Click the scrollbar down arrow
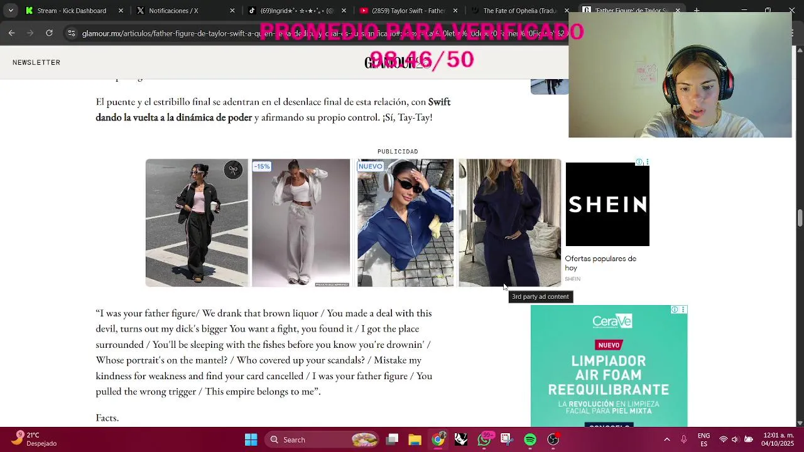The width and height of the screenshot is (804, 452). click(x=800, y=423)
